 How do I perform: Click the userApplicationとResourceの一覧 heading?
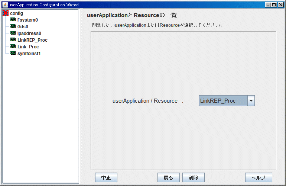132,15
